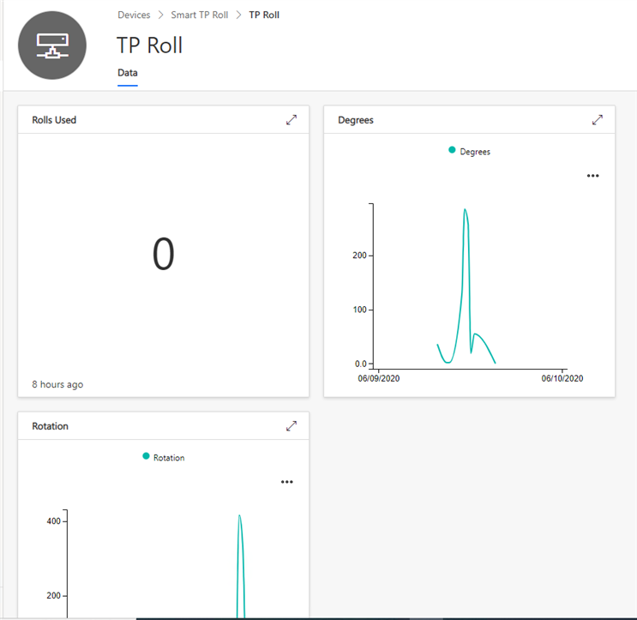Click the 0.0 label on Degrees axis
The width and height of the screenshot is (637, 620).
pyautogui.click(x=361, y=364)
